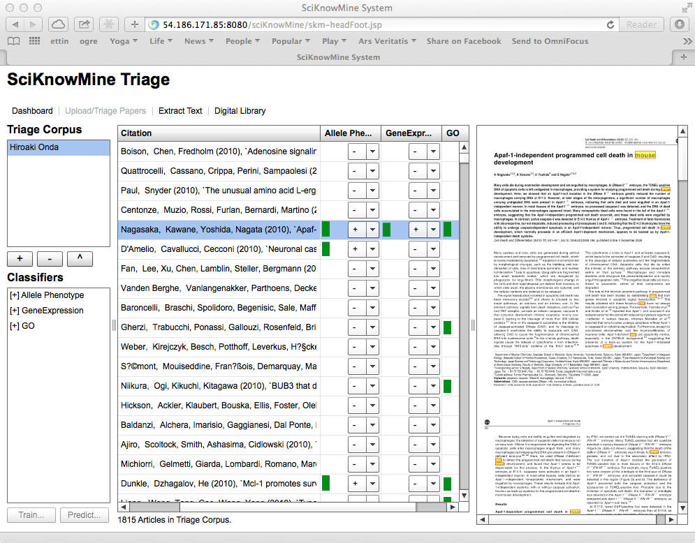The height and width of the screenshot is (543, 695).
Task: Open the Ars Veritatis bookmarks menu
Action: coord(388,41)
